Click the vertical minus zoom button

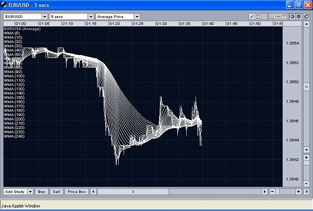click(306, 183)
